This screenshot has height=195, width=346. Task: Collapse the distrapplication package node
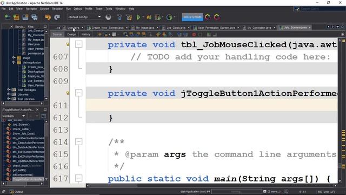coord(14,62)
